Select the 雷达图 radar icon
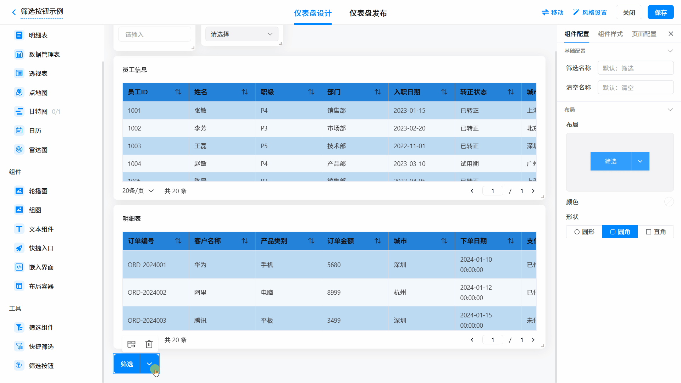The image size is (681, 383). 19,150
